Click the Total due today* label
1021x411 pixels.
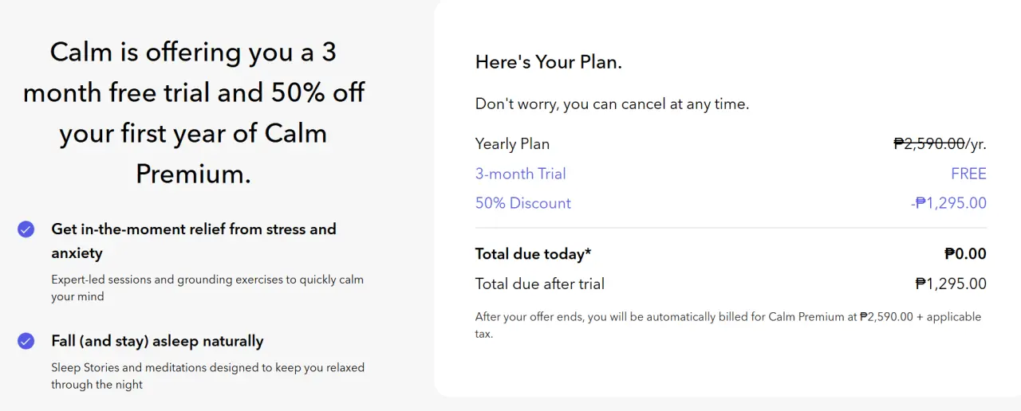tap(534, 254)
